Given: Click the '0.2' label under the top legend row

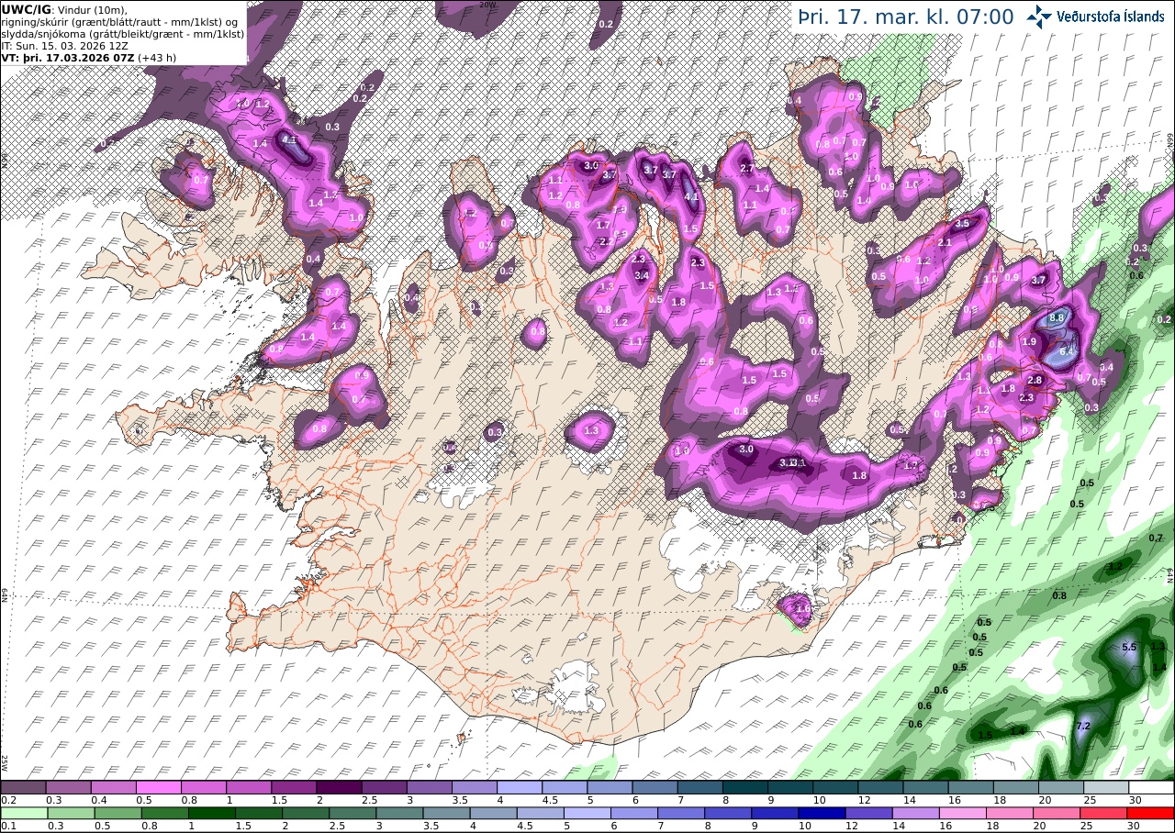Looking at the screenshot, I should (x=7, y=800).
